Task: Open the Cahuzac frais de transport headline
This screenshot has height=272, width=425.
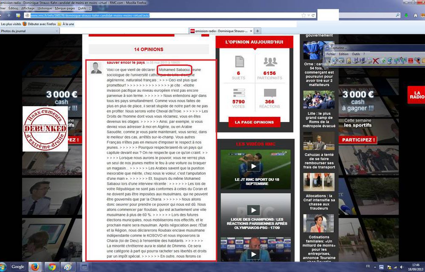Action: 319,161
